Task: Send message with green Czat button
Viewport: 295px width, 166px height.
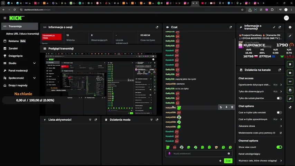Action: 228,161
